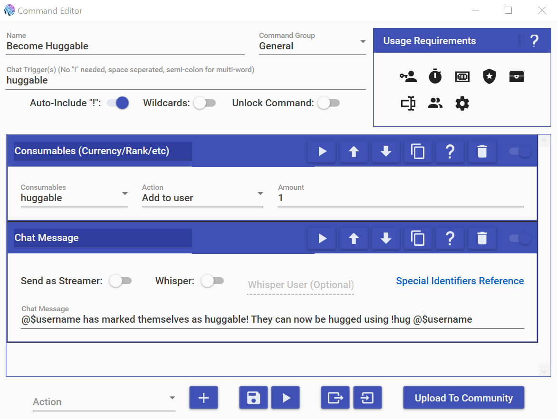Image resolution: width=557 pixels, height=419 pixels.
Task: Click the Chat Message text field
Action: coord(272,319)
